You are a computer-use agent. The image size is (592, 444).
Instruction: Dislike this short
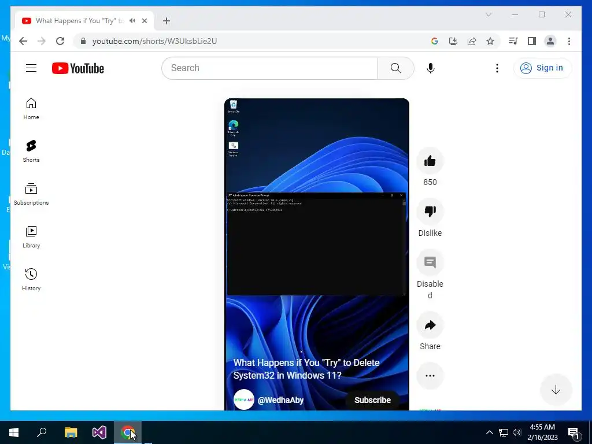[x=430, y=212]
